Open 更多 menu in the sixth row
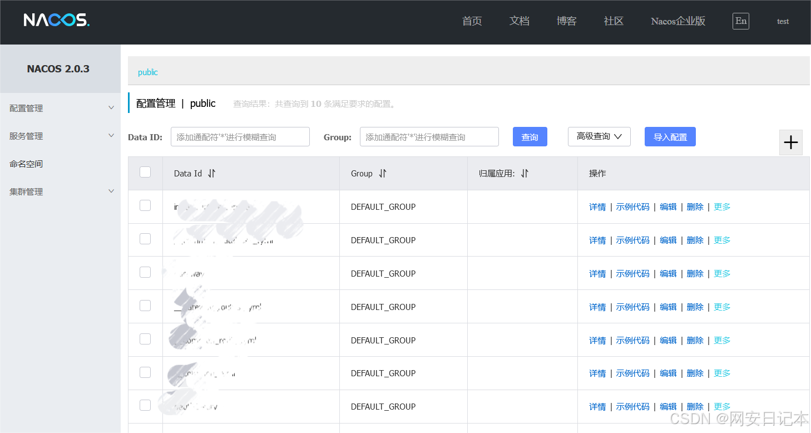Image resolution: width=811 pixels, height=433 pixels. (x=722, y=373)
